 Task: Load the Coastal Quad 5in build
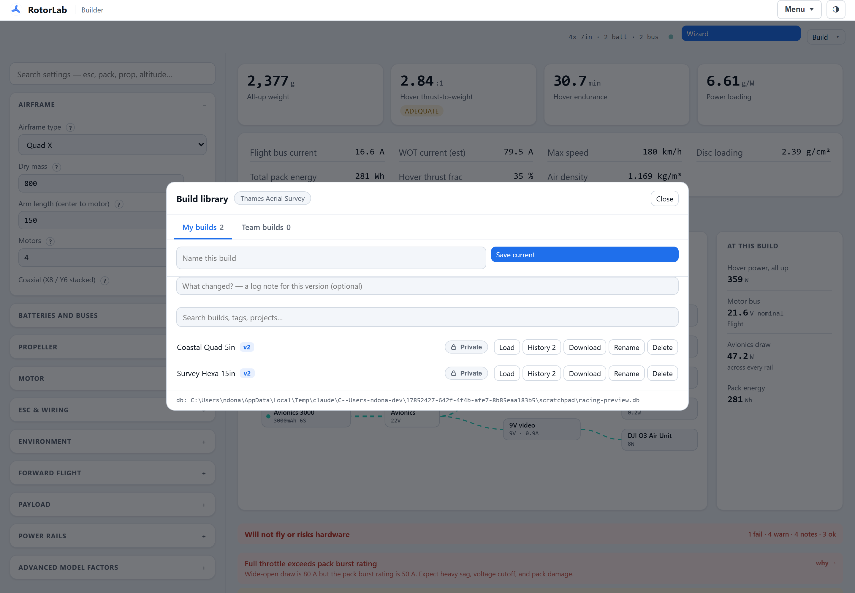click(x=507, y=347)
